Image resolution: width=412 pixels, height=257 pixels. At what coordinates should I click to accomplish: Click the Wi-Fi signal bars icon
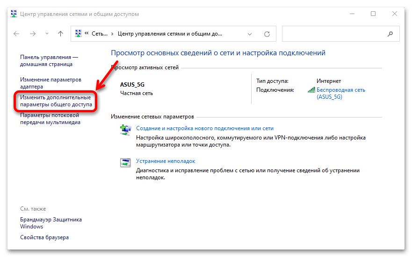point(311,90)
